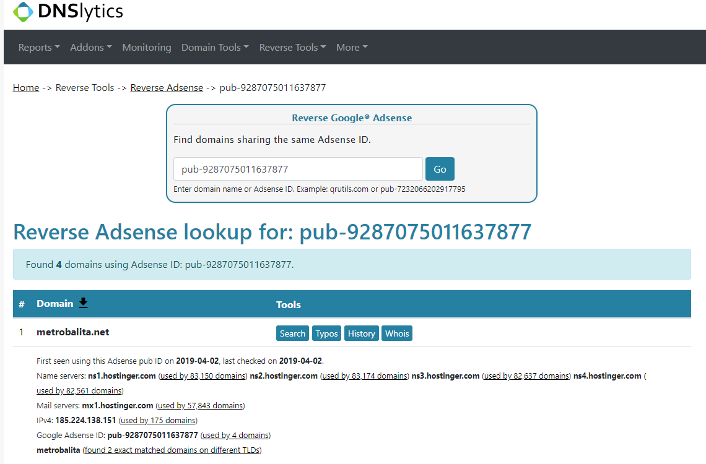The image size is (706, 464).
Task: Download the domain list via arrow icon
Action: (x=84, y=303)
